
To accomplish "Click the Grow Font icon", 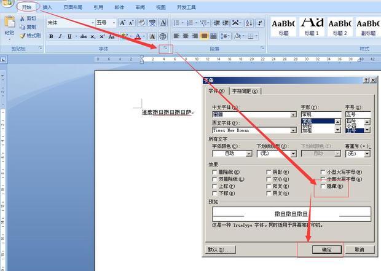I will pos(122,23).
